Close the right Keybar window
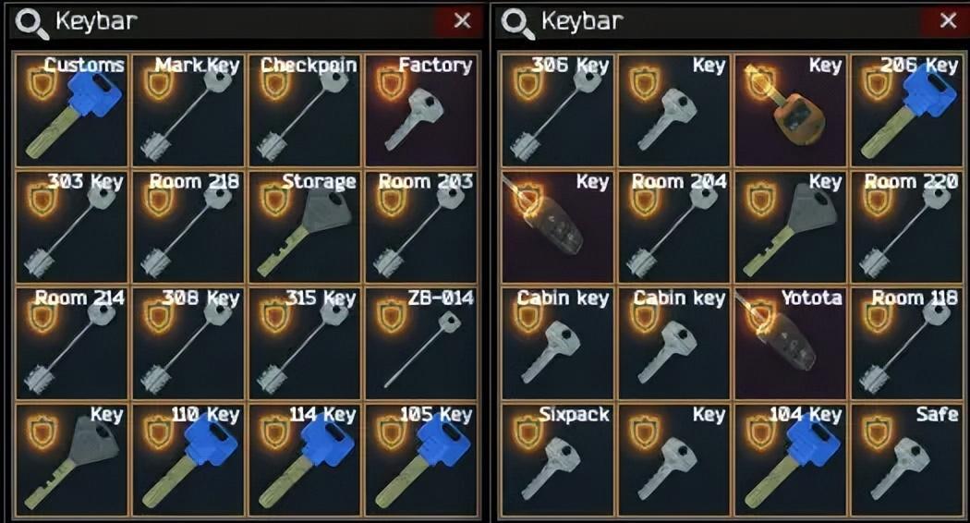 tap(947, 21)
